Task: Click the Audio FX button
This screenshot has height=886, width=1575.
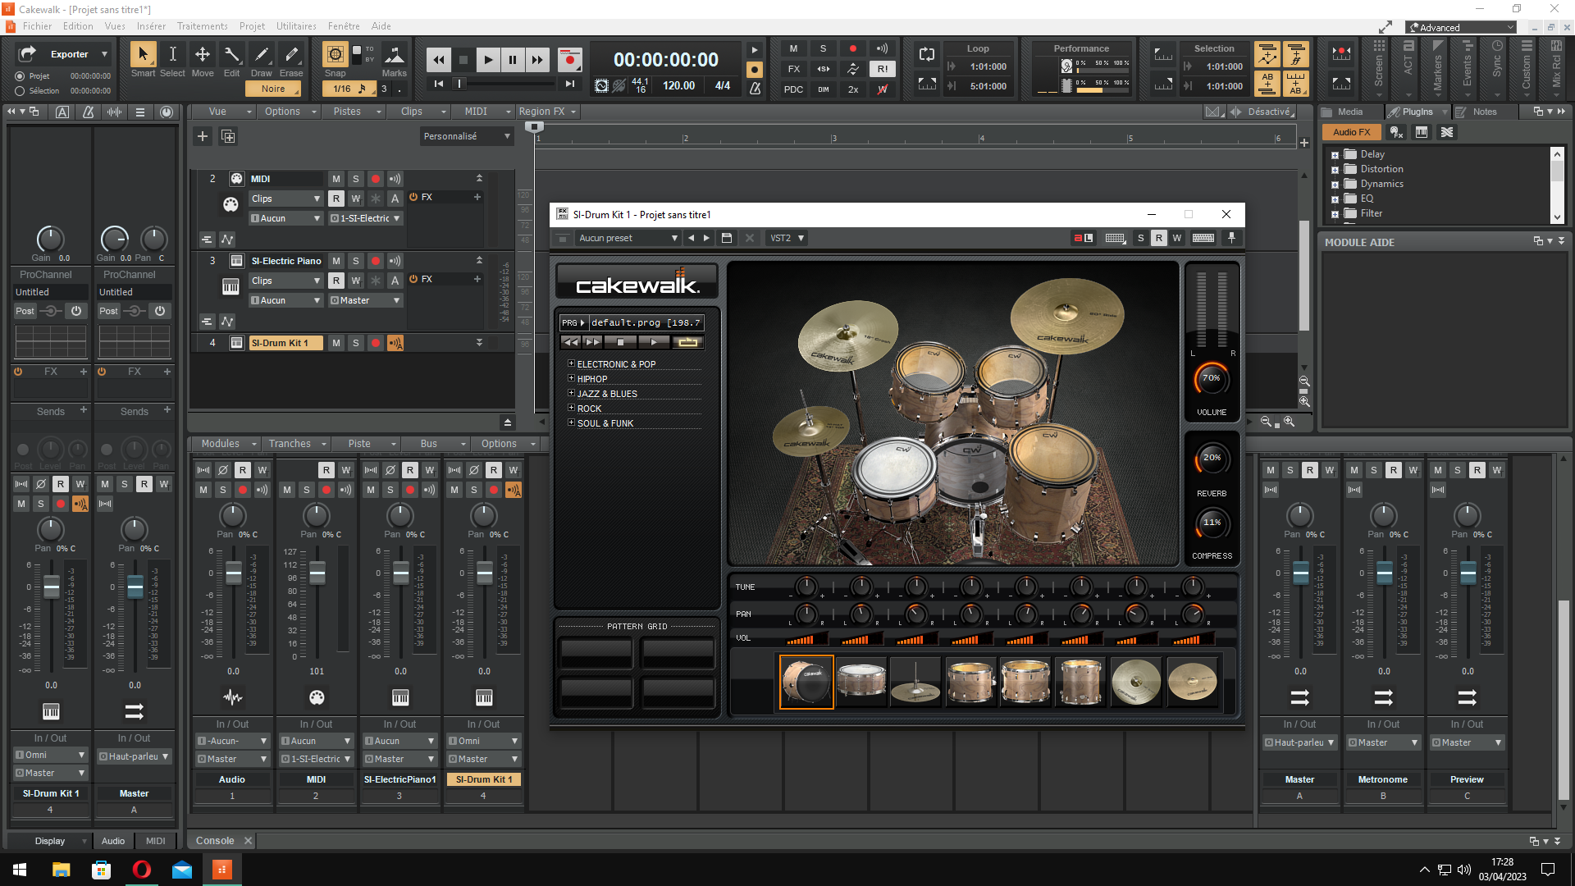Action: click(x=1350, y=132)
